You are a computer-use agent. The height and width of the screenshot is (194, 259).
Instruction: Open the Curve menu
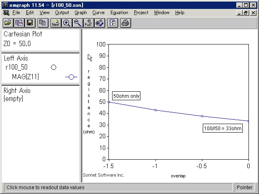coord(98,13)
